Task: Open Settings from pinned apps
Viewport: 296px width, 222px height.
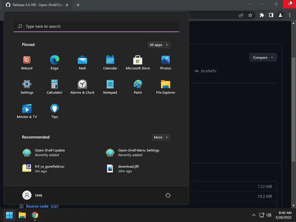Action: (x=27, y=87)
